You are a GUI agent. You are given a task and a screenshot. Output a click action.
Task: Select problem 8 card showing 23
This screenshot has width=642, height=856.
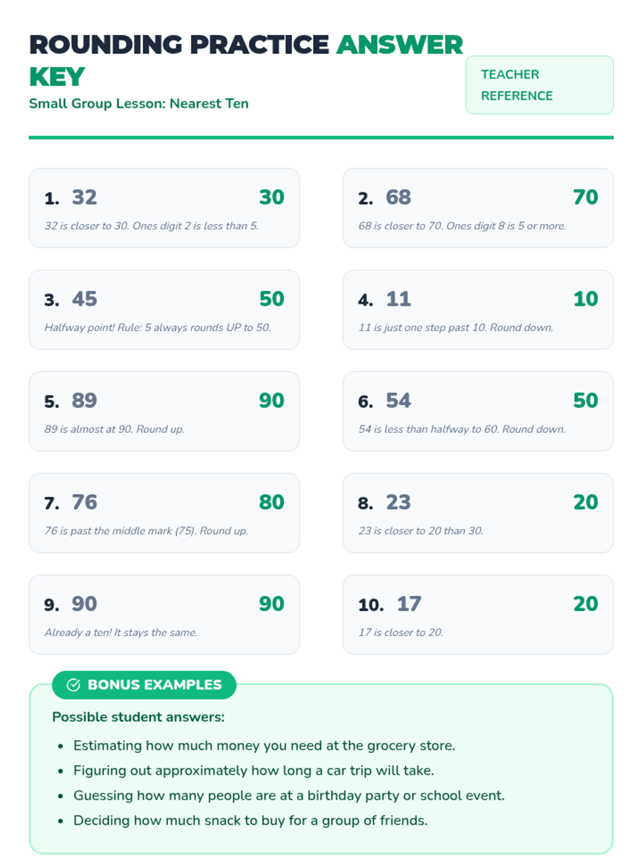point(478,513)
